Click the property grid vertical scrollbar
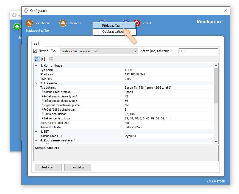This screenshot has height=194, width=239. 216,85
